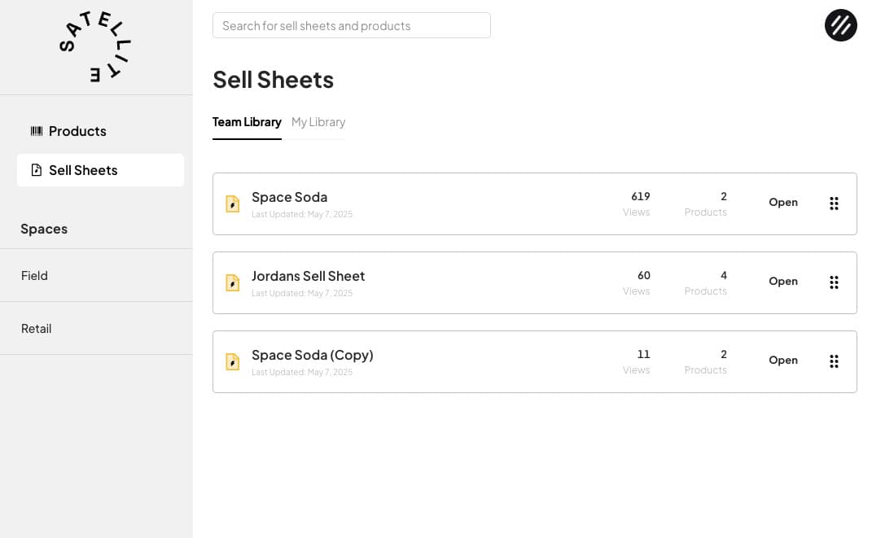Open the Field space
The width and height of the screenshot is (872, 538).
(x=34, y=276)
